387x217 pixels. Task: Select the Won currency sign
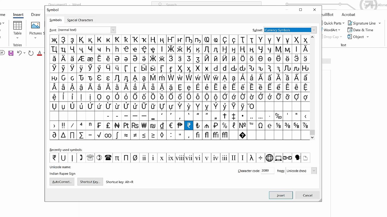coord(144,126)
